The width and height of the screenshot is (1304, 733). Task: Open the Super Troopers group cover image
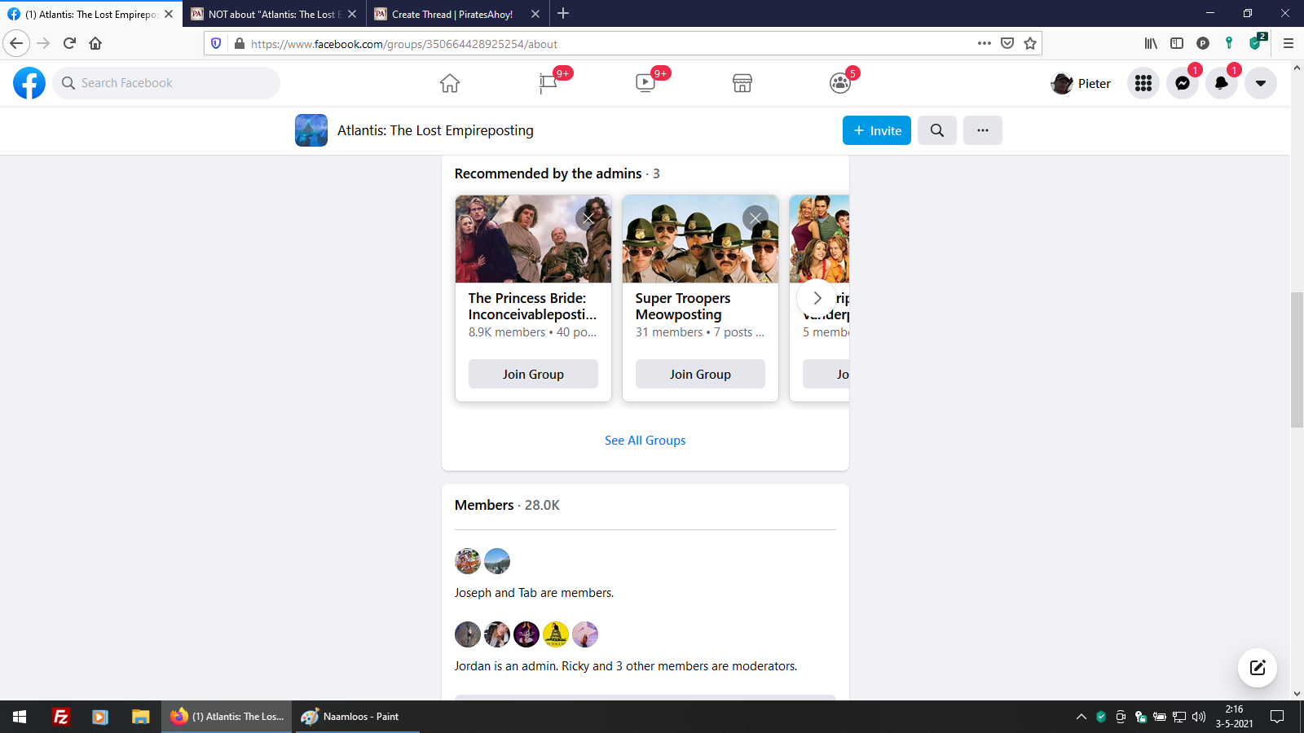(x=700, y=239)
